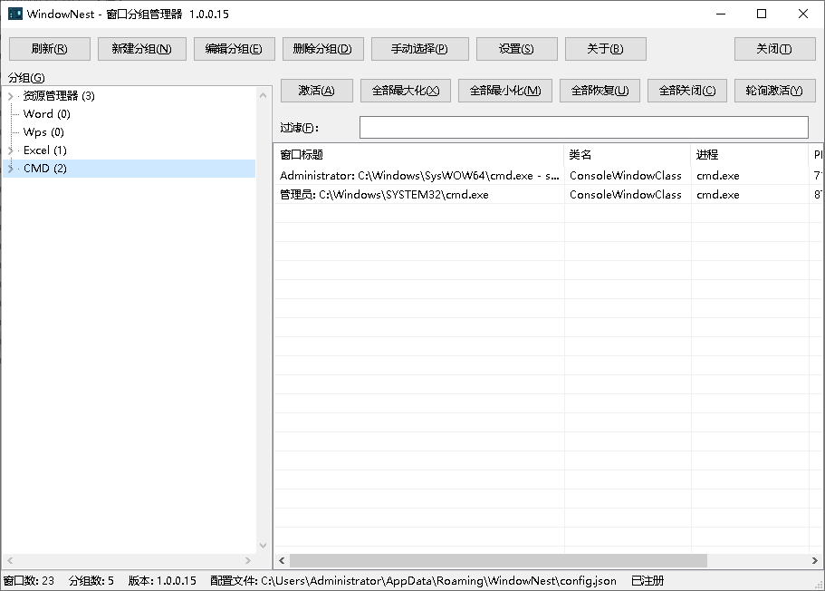
Task: Click 窗口数: 23 in status bar
Action: tap(28, 581)
